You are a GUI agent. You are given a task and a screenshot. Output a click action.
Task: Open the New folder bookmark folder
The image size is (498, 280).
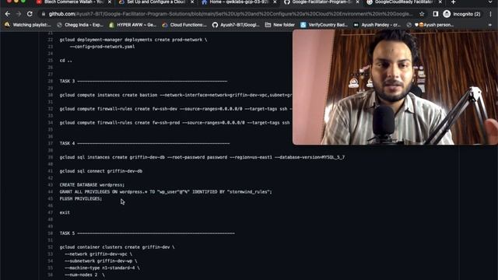click(280, 25)
